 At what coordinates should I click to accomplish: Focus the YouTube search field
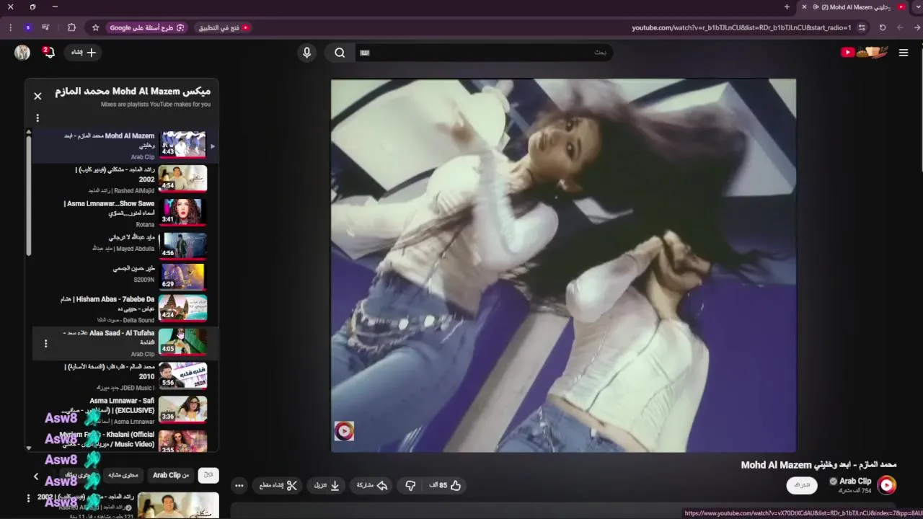(x=483, y=53)
